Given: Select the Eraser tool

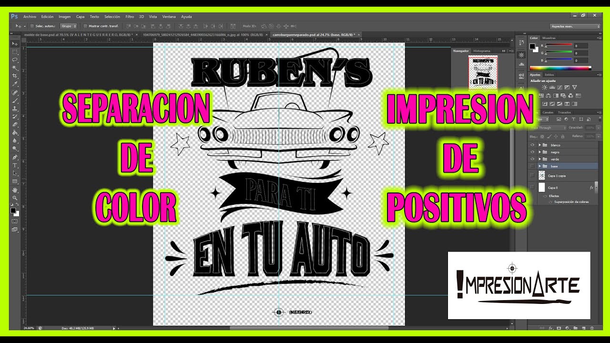Looking at the screenshot, I should click(x=15, y=125).
